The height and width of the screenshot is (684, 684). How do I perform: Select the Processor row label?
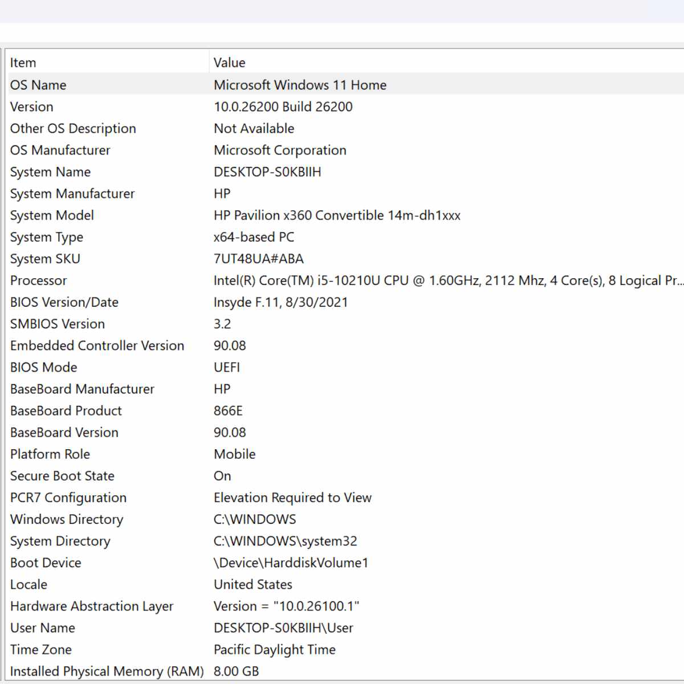pyautogui.click(x=38, y=280)
